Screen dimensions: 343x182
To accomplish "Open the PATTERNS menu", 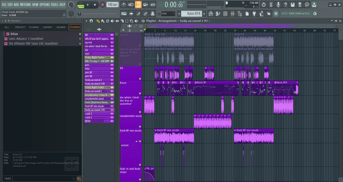I will tap(26, 4).
